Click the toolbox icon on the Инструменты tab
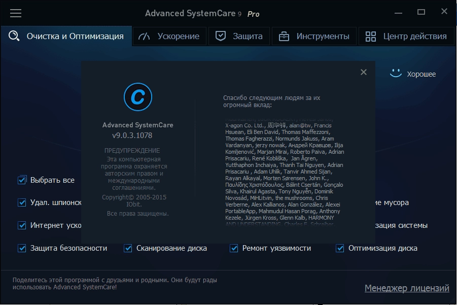 pyautogui.click(x=284, y=36)
